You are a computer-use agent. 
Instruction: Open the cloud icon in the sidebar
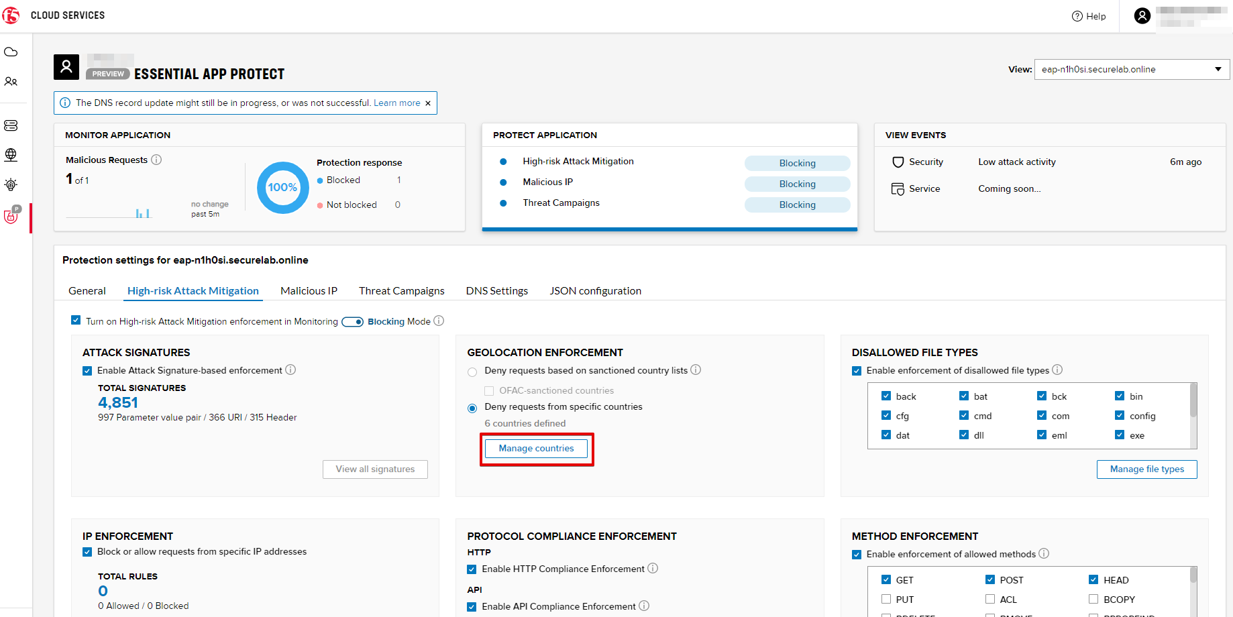pyautogui.click(x=11, y=52)
